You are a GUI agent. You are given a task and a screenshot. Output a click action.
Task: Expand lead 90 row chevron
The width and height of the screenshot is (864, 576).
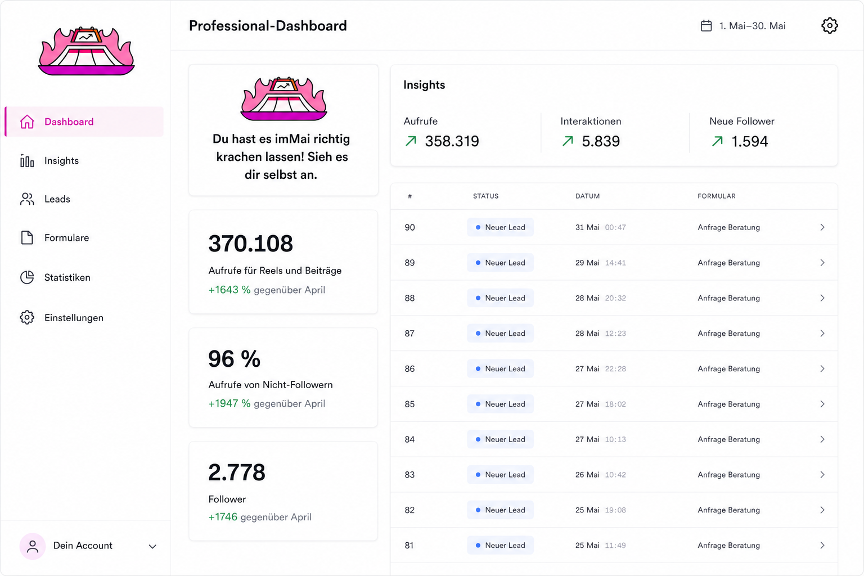[822, 227]
